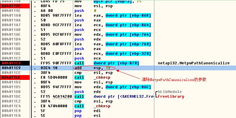Select hex bytes 8D8D 9CF7FFFF

coord(56,25)
